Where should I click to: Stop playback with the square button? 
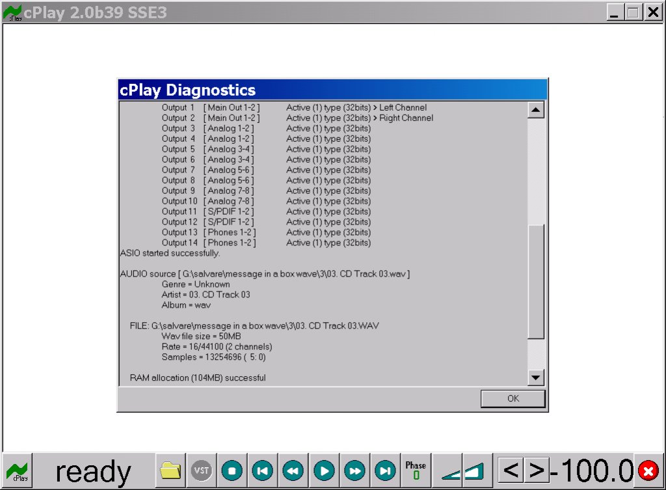coord(232,470)
